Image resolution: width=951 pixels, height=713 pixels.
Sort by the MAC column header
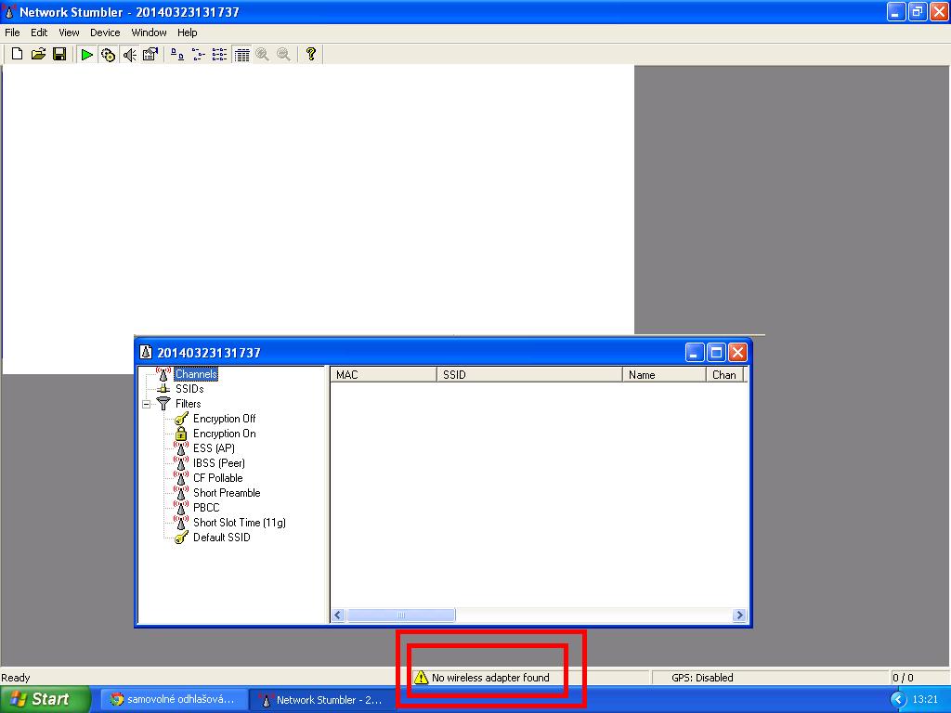pos(384,375)
